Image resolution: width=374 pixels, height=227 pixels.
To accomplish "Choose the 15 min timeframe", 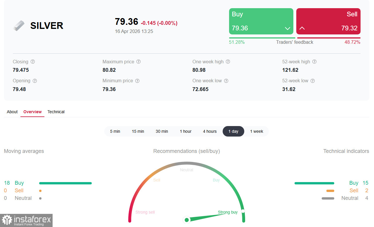I will [138, 131].
